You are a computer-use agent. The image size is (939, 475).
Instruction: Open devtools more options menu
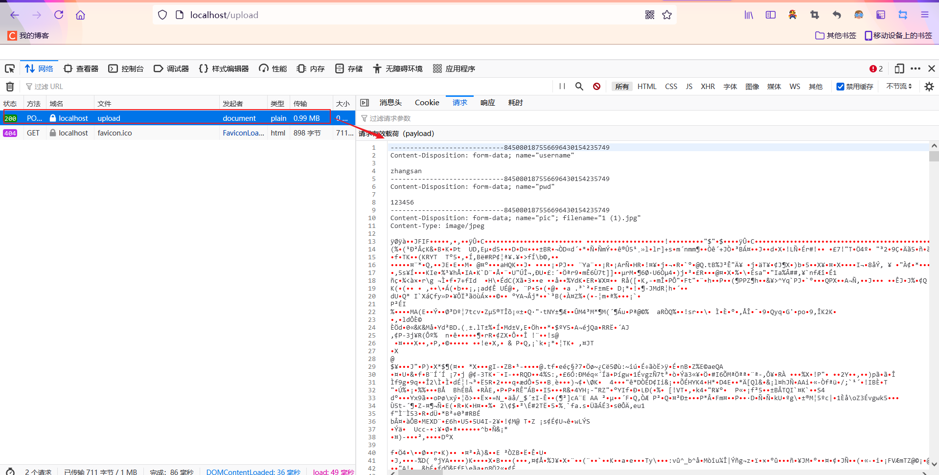[x=916, y=69]
